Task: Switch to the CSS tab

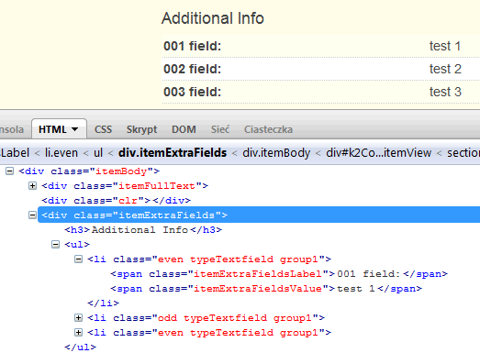Action: (x=103, y=129)
